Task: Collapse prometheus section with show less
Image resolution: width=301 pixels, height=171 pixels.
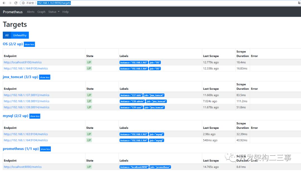Action: click(45, 149)
